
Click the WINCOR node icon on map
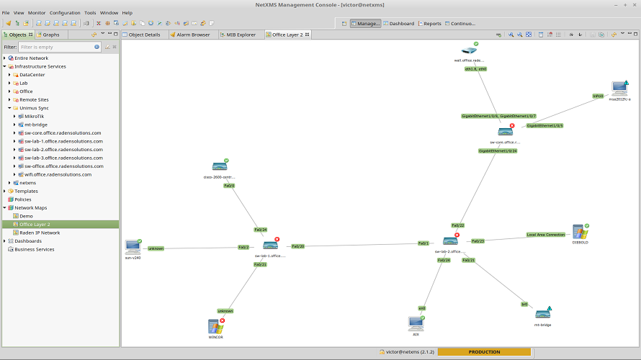[215, 326]
